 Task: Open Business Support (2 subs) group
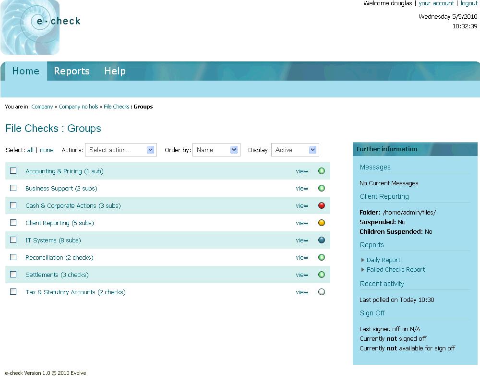[x=61, y=188]
